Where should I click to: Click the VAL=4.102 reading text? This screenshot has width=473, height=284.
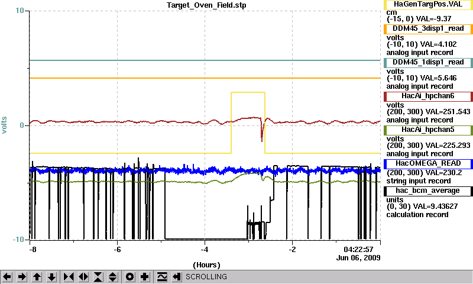coord(438,44)
